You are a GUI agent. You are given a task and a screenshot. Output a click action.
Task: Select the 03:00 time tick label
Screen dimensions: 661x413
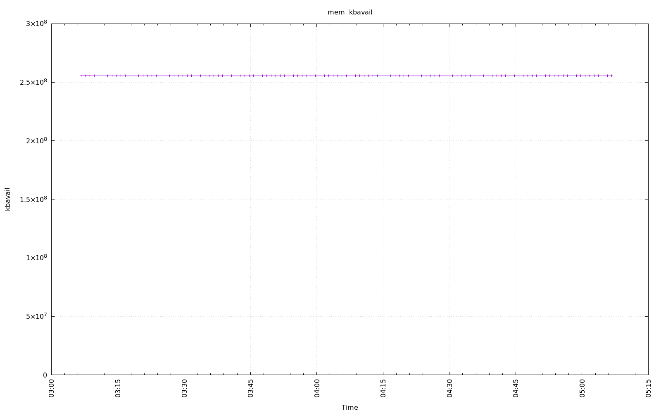[52, 388]
